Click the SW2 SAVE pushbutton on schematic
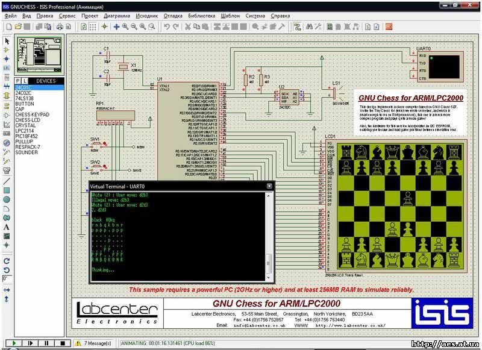 click(96, 167)
